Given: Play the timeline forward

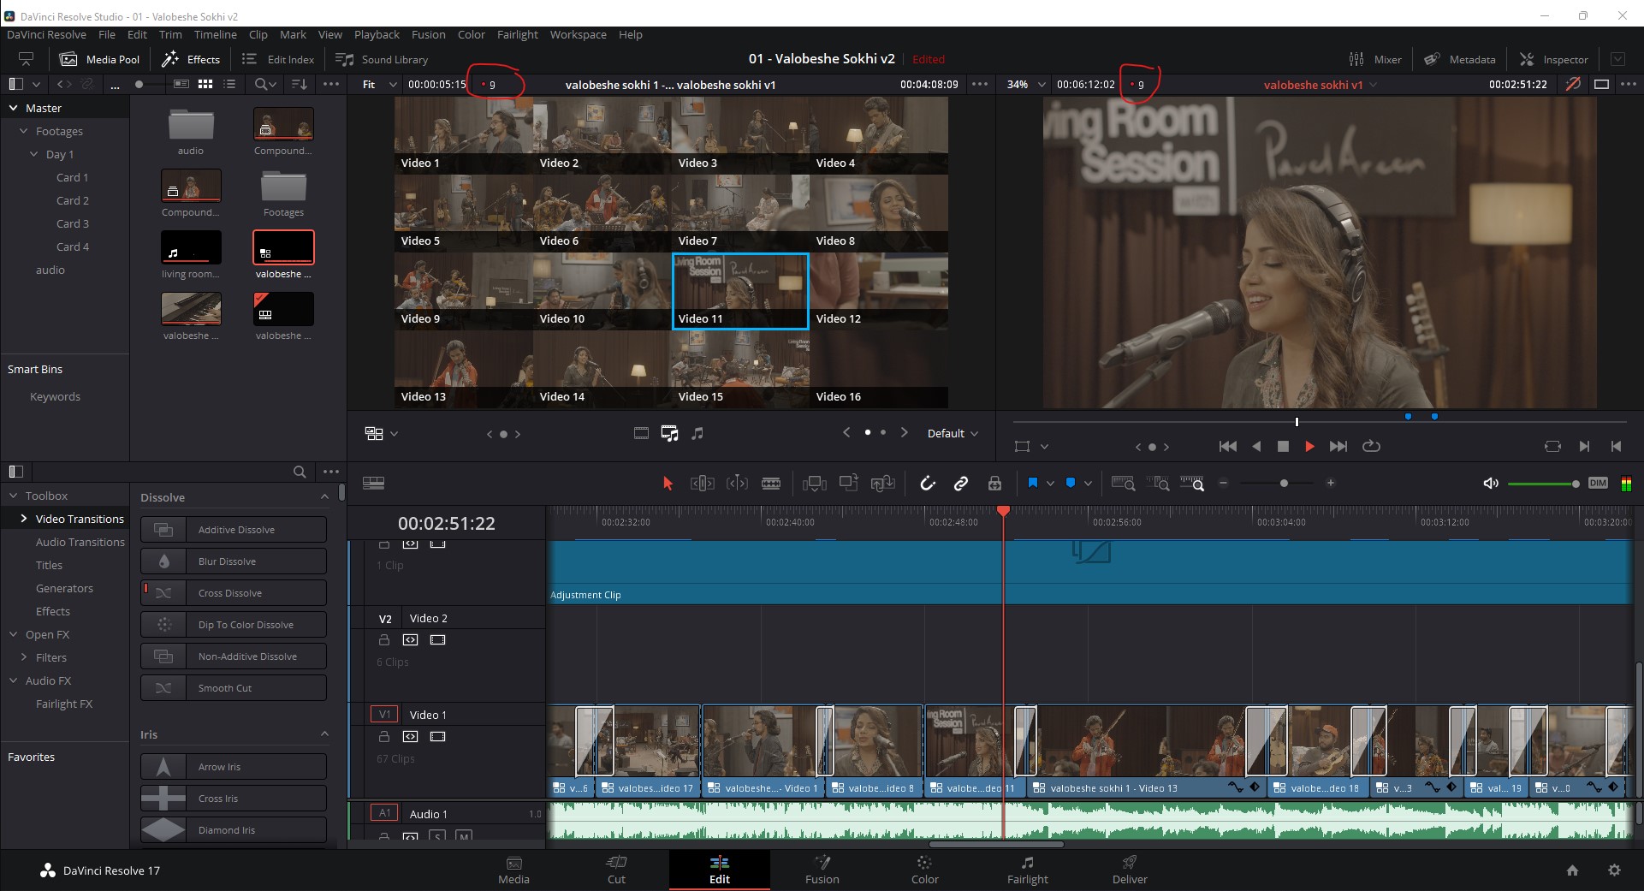Looking at the screenshot, I should tap(1309, 446).
